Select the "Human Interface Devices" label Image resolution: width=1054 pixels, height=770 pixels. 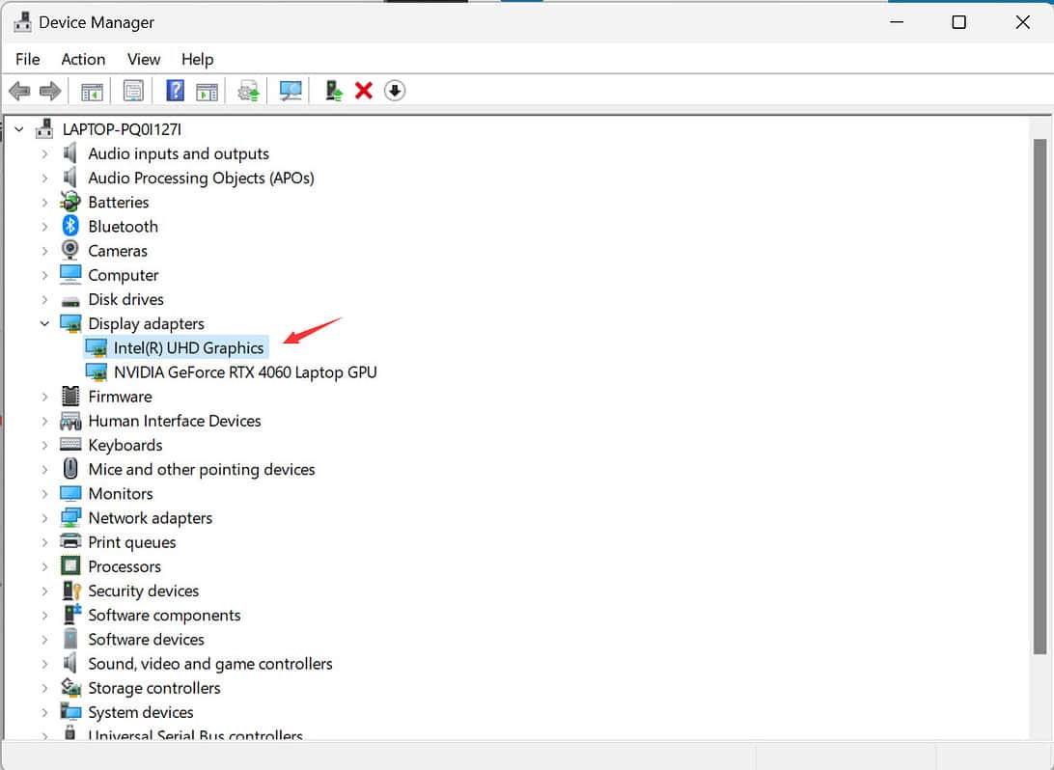pos(174,421)
